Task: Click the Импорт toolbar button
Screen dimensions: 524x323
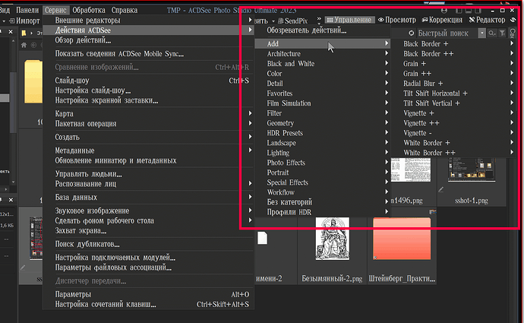Action: pyautogui.click(x=24, y=21)
